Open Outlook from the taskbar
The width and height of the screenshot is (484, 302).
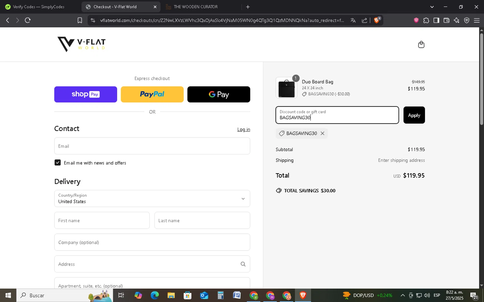tap(204, 295)
